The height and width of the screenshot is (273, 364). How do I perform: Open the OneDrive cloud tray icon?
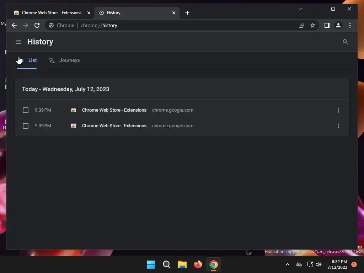pos(299,264)
